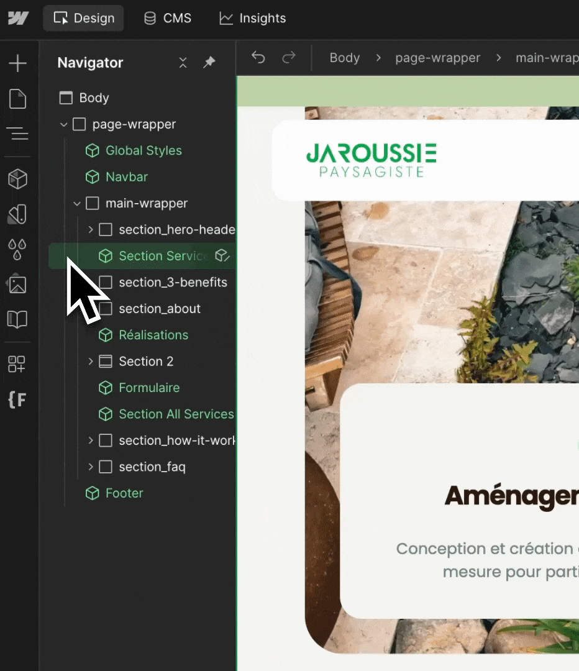
Task: Pin the Navigator panel
Action: [x=209, y=63]
